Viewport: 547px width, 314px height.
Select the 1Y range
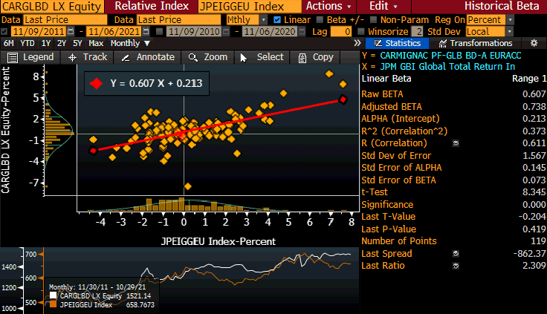point(46,44)
